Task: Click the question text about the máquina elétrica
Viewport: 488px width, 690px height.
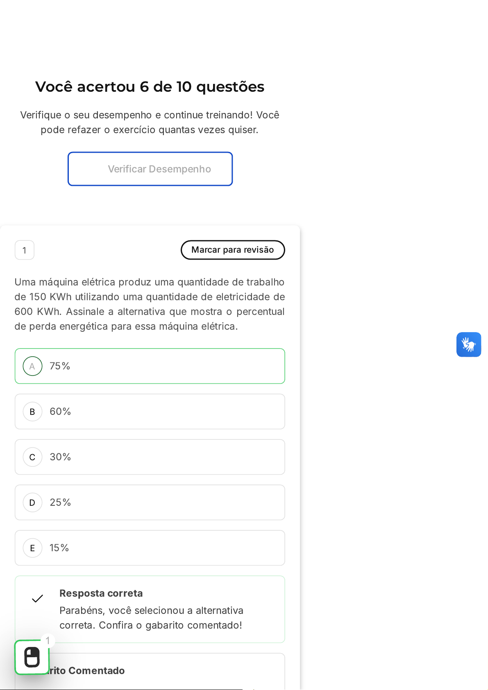Action: coord(150,304)
